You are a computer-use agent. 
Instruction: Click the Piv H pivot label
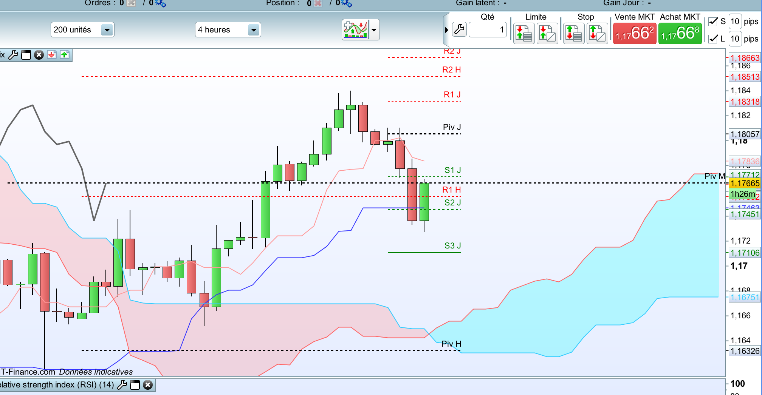pos(451,344)
